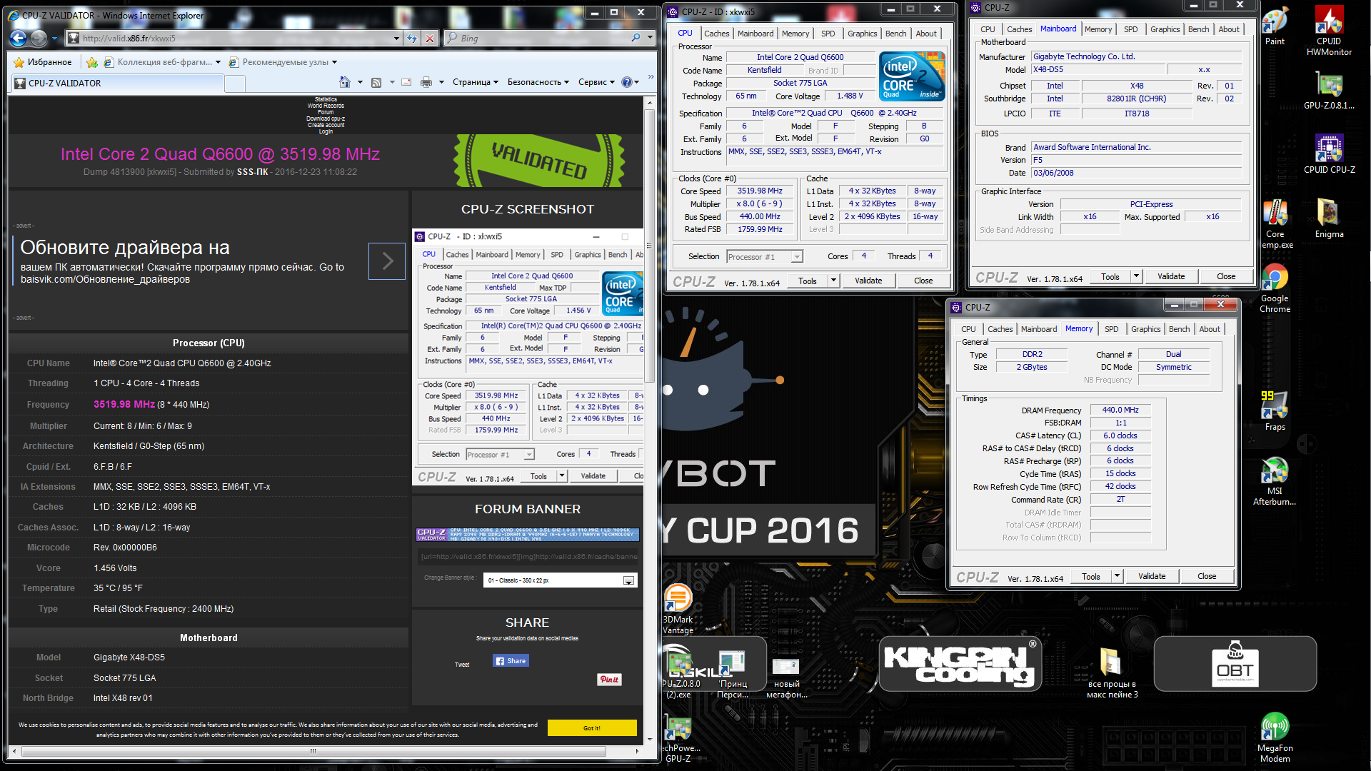
Task: Click the Bing search magnifier icon
Action: coord(636,38)
